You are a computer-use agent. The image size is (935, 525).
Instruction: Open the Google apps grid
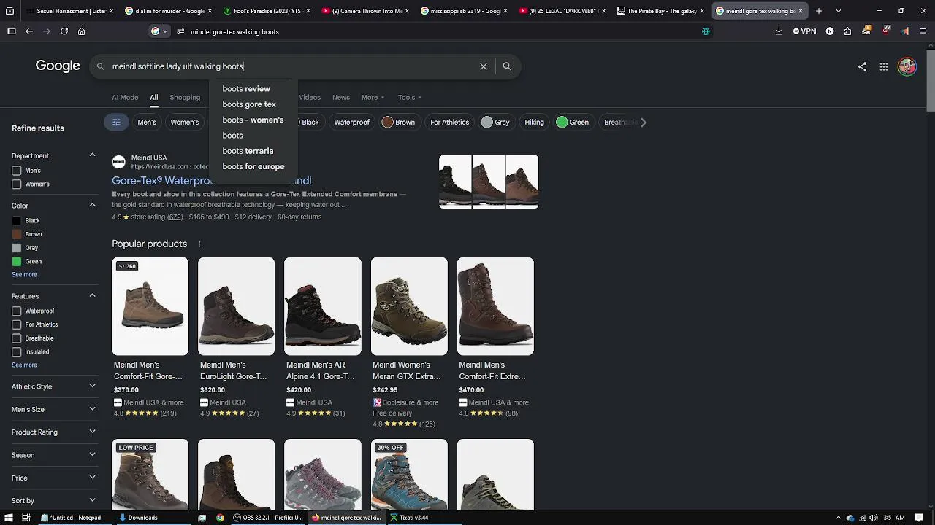coord(884,66)
